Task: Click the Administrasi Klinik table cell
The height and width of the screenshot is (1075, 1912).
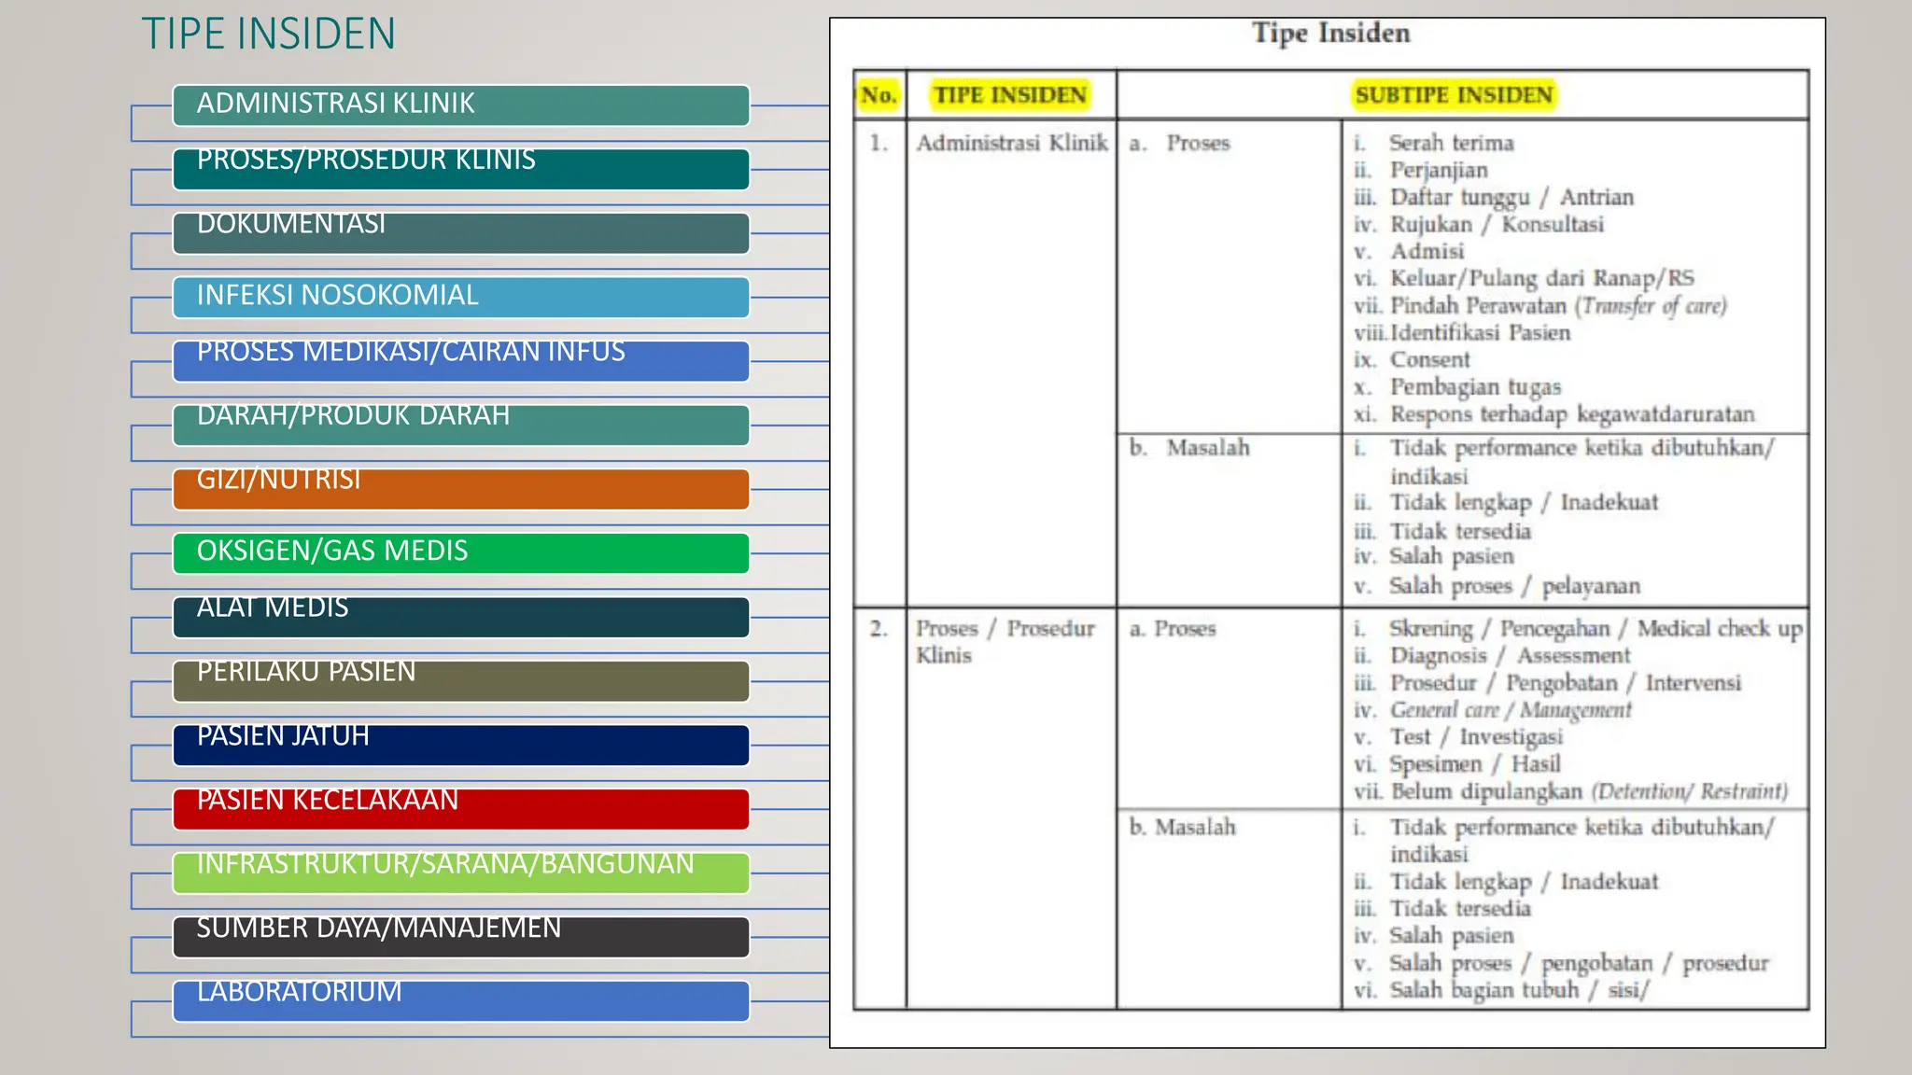Action: coord(1011,143)
